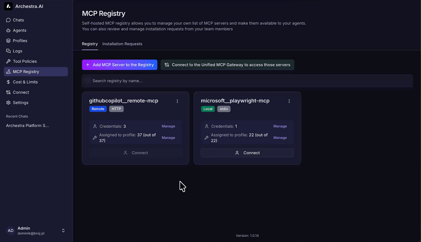Manage credentials for githubcopilot__remote-mcp
The height and width of the screenshot is (242, 421).
pos(168,126)
